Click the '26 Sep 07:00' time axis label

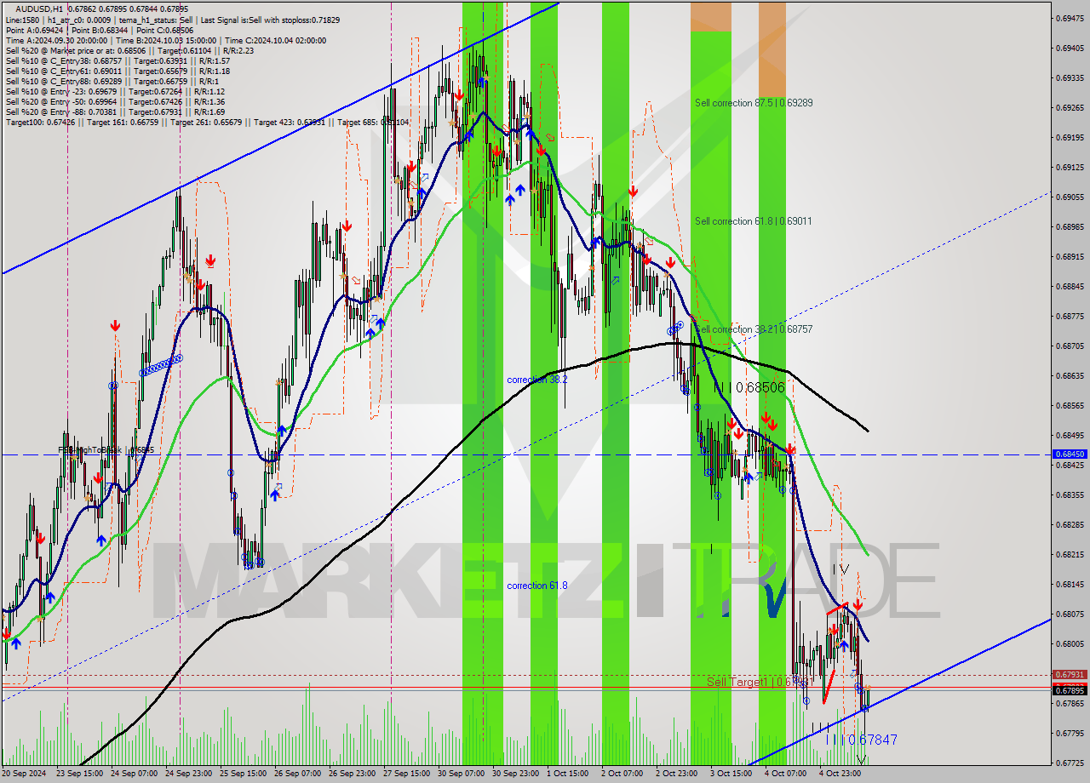click(298, 774)
